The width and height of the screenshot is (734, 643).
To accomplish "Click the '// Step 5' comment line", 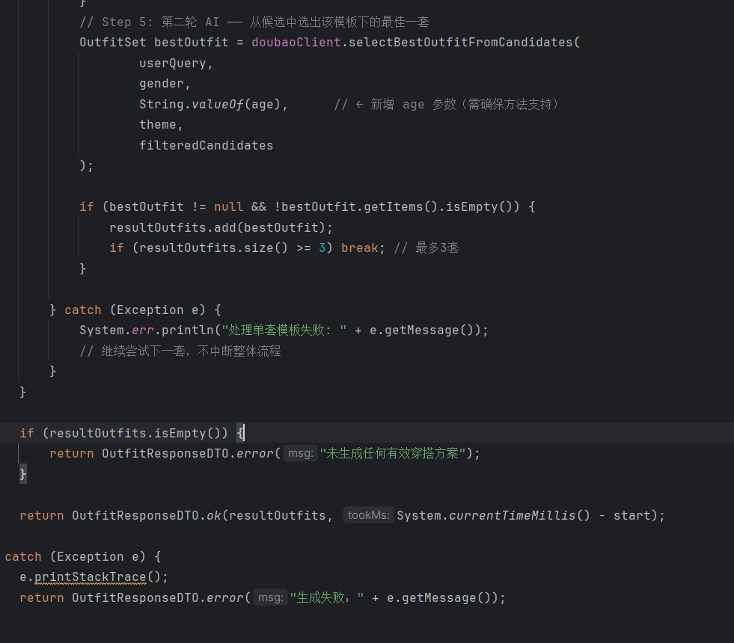I will tap(254, 22).
